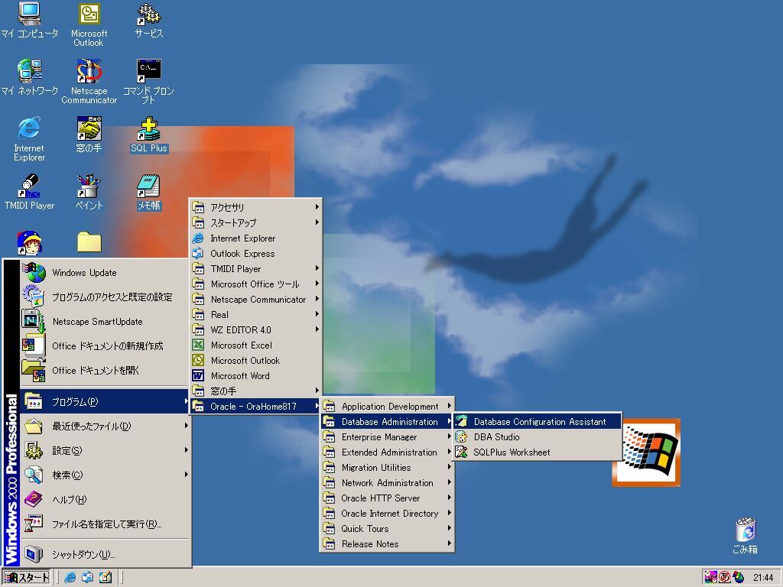Viewport: 783px width, 587px height.
Task: Launch Microsoft Outlook from Programs menu
Action: (255, 361)
